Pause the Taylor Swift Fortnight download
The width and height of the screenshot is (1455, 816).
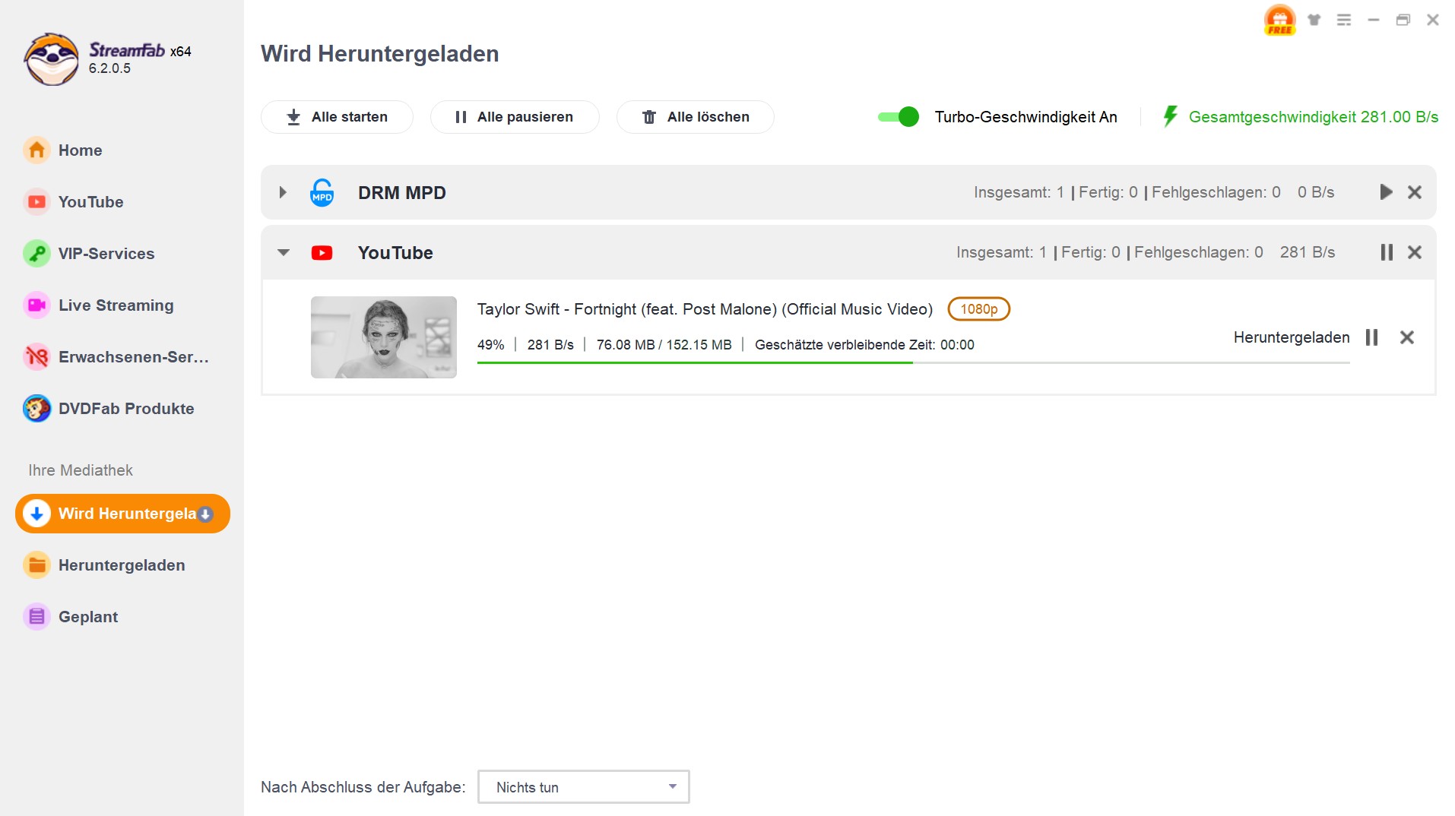click(1371, 337)
